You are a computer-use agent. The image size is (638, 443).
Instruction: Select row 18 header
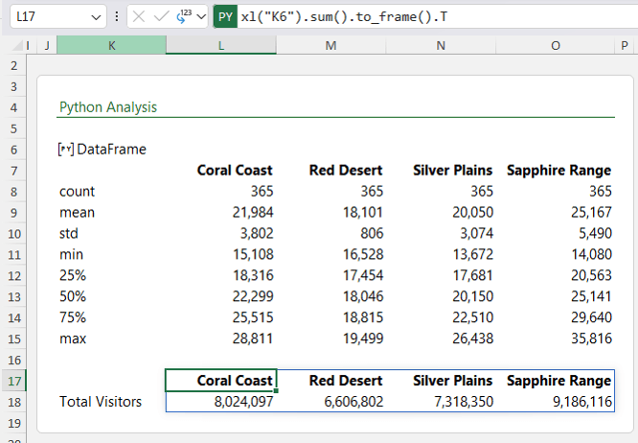(13, 403)
